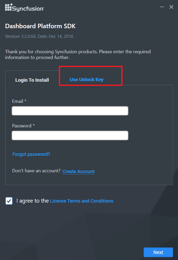Click Create Account link
The width and height of the screenshot is (178, 260).
[78, 171]
